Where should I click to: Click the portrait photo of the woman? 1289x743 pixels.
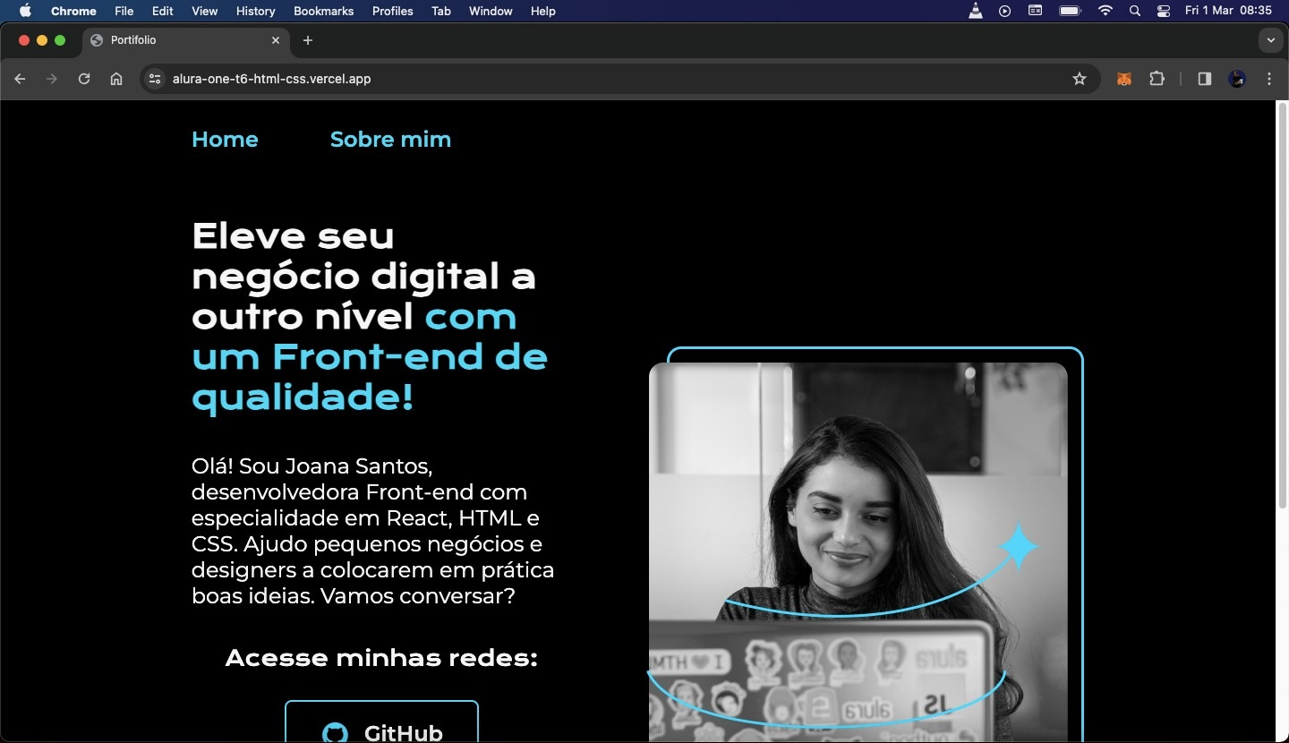(858, 551)
